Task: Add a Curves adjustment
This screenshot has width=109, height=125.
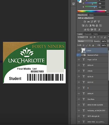Action: pos(92,22)
